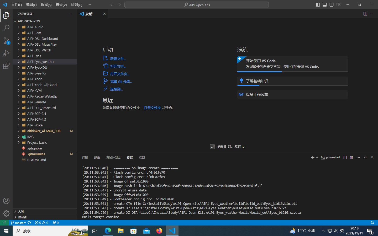Close the 欢迎 welcome tab
Viewport: 378px width, 236px height.
(104, 14)
